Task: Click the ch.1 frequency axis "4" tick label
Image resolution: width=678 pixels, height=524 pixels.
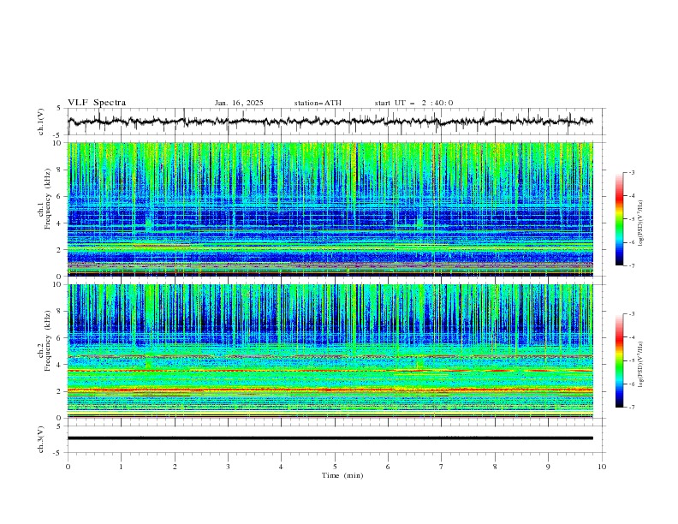Action: 61,223
